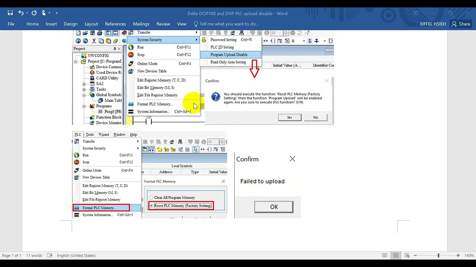Viewport: 476px width, 267px height.
Task: Click the Repeat/Redo circular arrow icon
Action: 34,13
